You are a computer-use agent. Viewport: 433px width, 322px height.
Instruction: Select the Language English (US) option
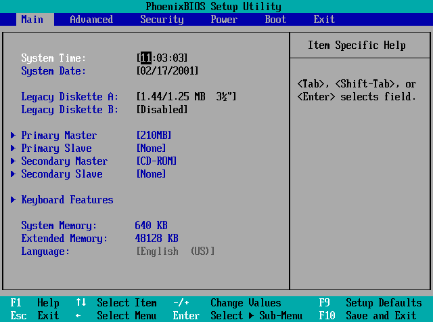click(x=175, y=251)
